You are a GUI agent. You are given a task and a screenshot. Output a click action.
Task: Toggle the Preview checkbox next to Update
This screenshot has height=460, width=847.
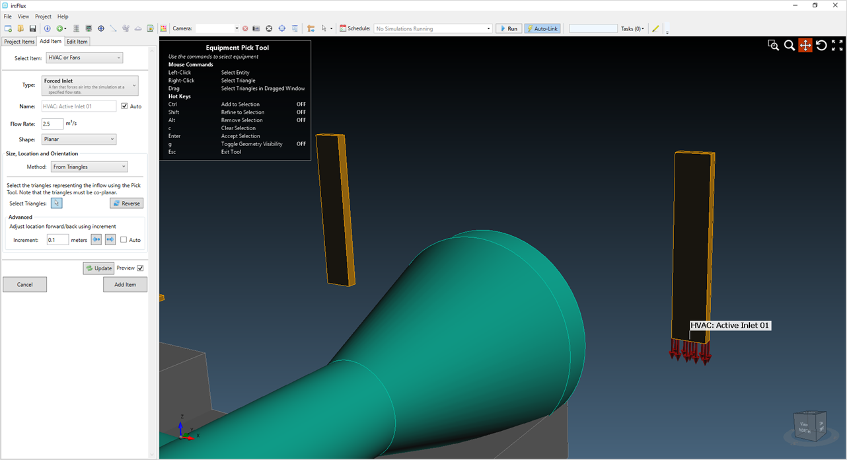141,268
